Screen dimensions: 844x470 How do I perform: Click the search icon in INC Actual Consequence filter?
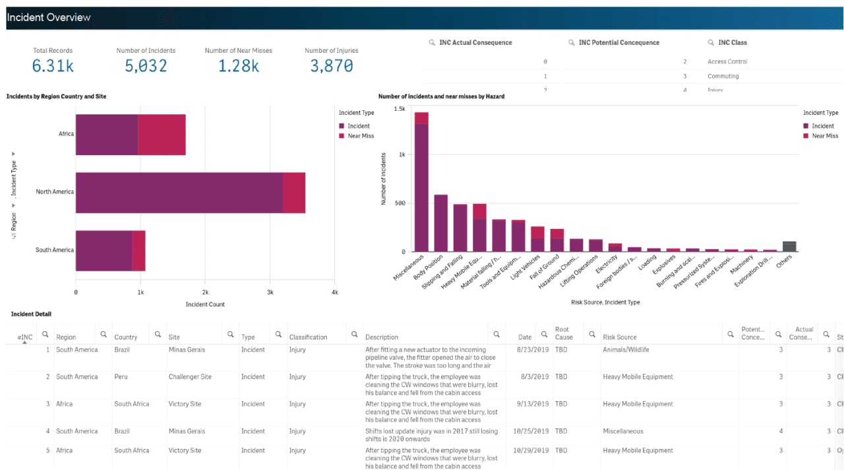(x=432, y=42)
